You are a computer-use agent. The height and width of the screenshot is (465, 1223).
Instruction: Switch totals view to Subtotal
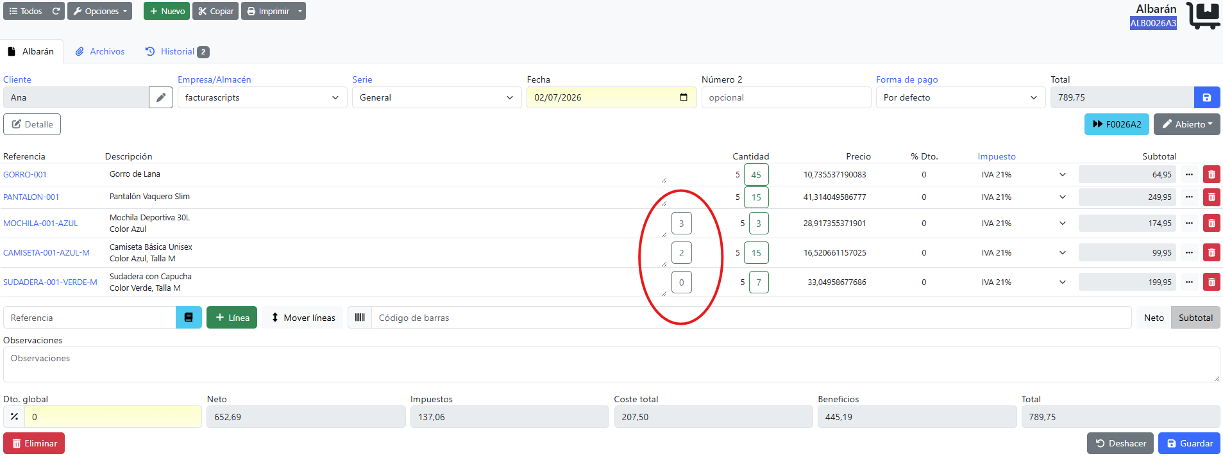coord(1195,318)
